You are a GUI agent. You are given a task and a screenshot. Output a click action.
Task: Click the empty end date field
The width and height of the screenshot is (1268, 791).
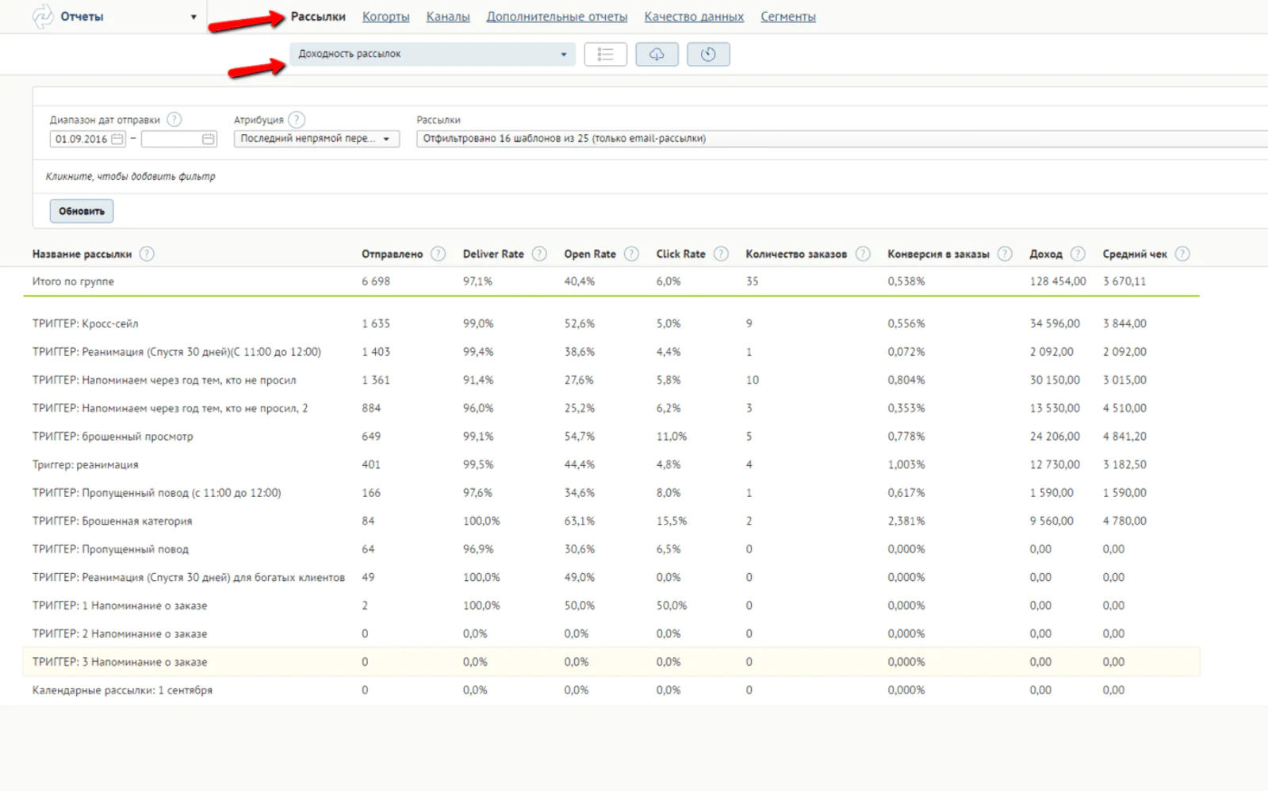[x=179, y=139]
